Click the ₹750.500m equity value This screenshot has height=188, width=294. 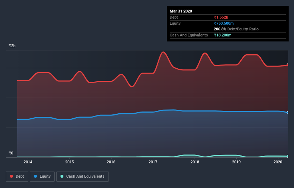(x=224, y=23)
